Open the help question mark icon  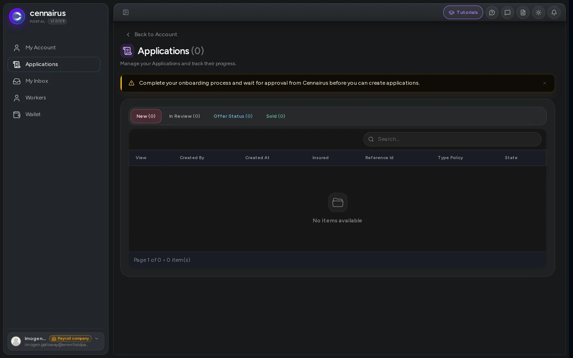click(x=492, y=13)
